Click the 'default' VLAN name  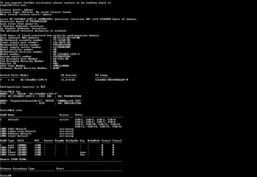pos(13,119)
